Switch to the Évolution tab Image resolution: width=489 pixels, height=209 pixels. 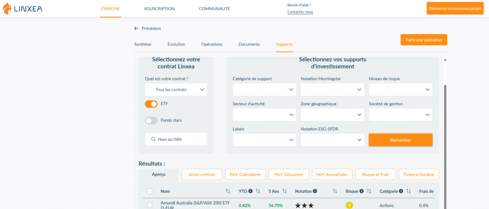176,44
